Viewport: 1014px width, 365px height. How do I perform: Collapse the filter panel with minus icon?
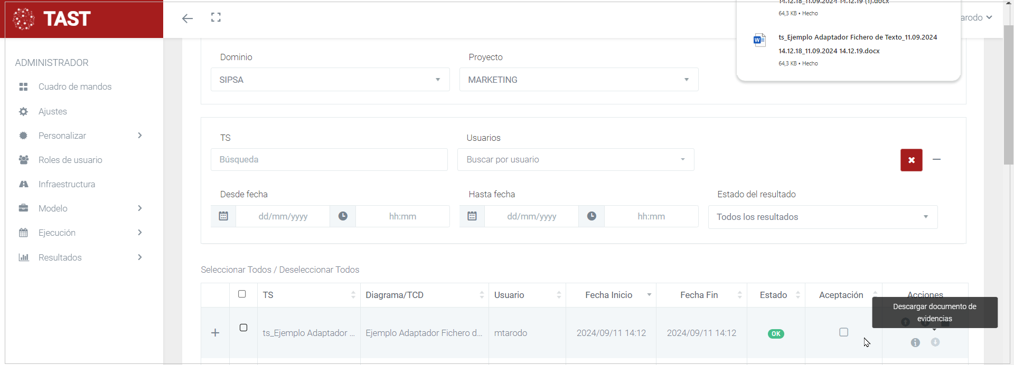point(936,159)
